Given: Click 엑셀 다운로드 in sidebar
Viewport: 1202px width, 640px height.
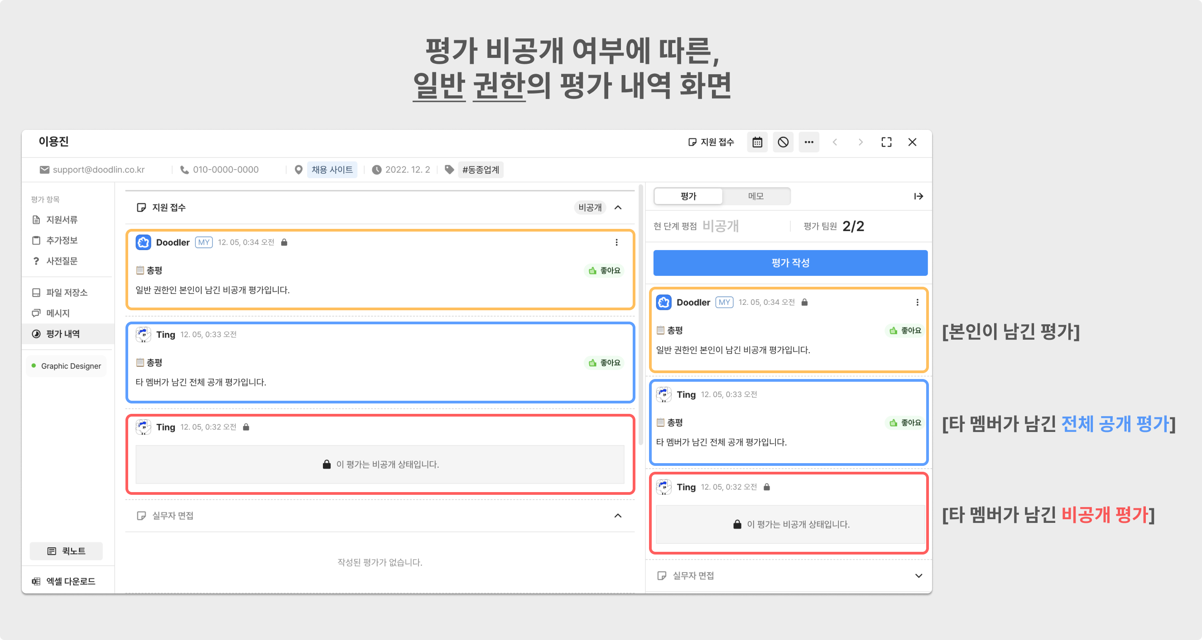Looking at the screenshot, I should (63, 581).
